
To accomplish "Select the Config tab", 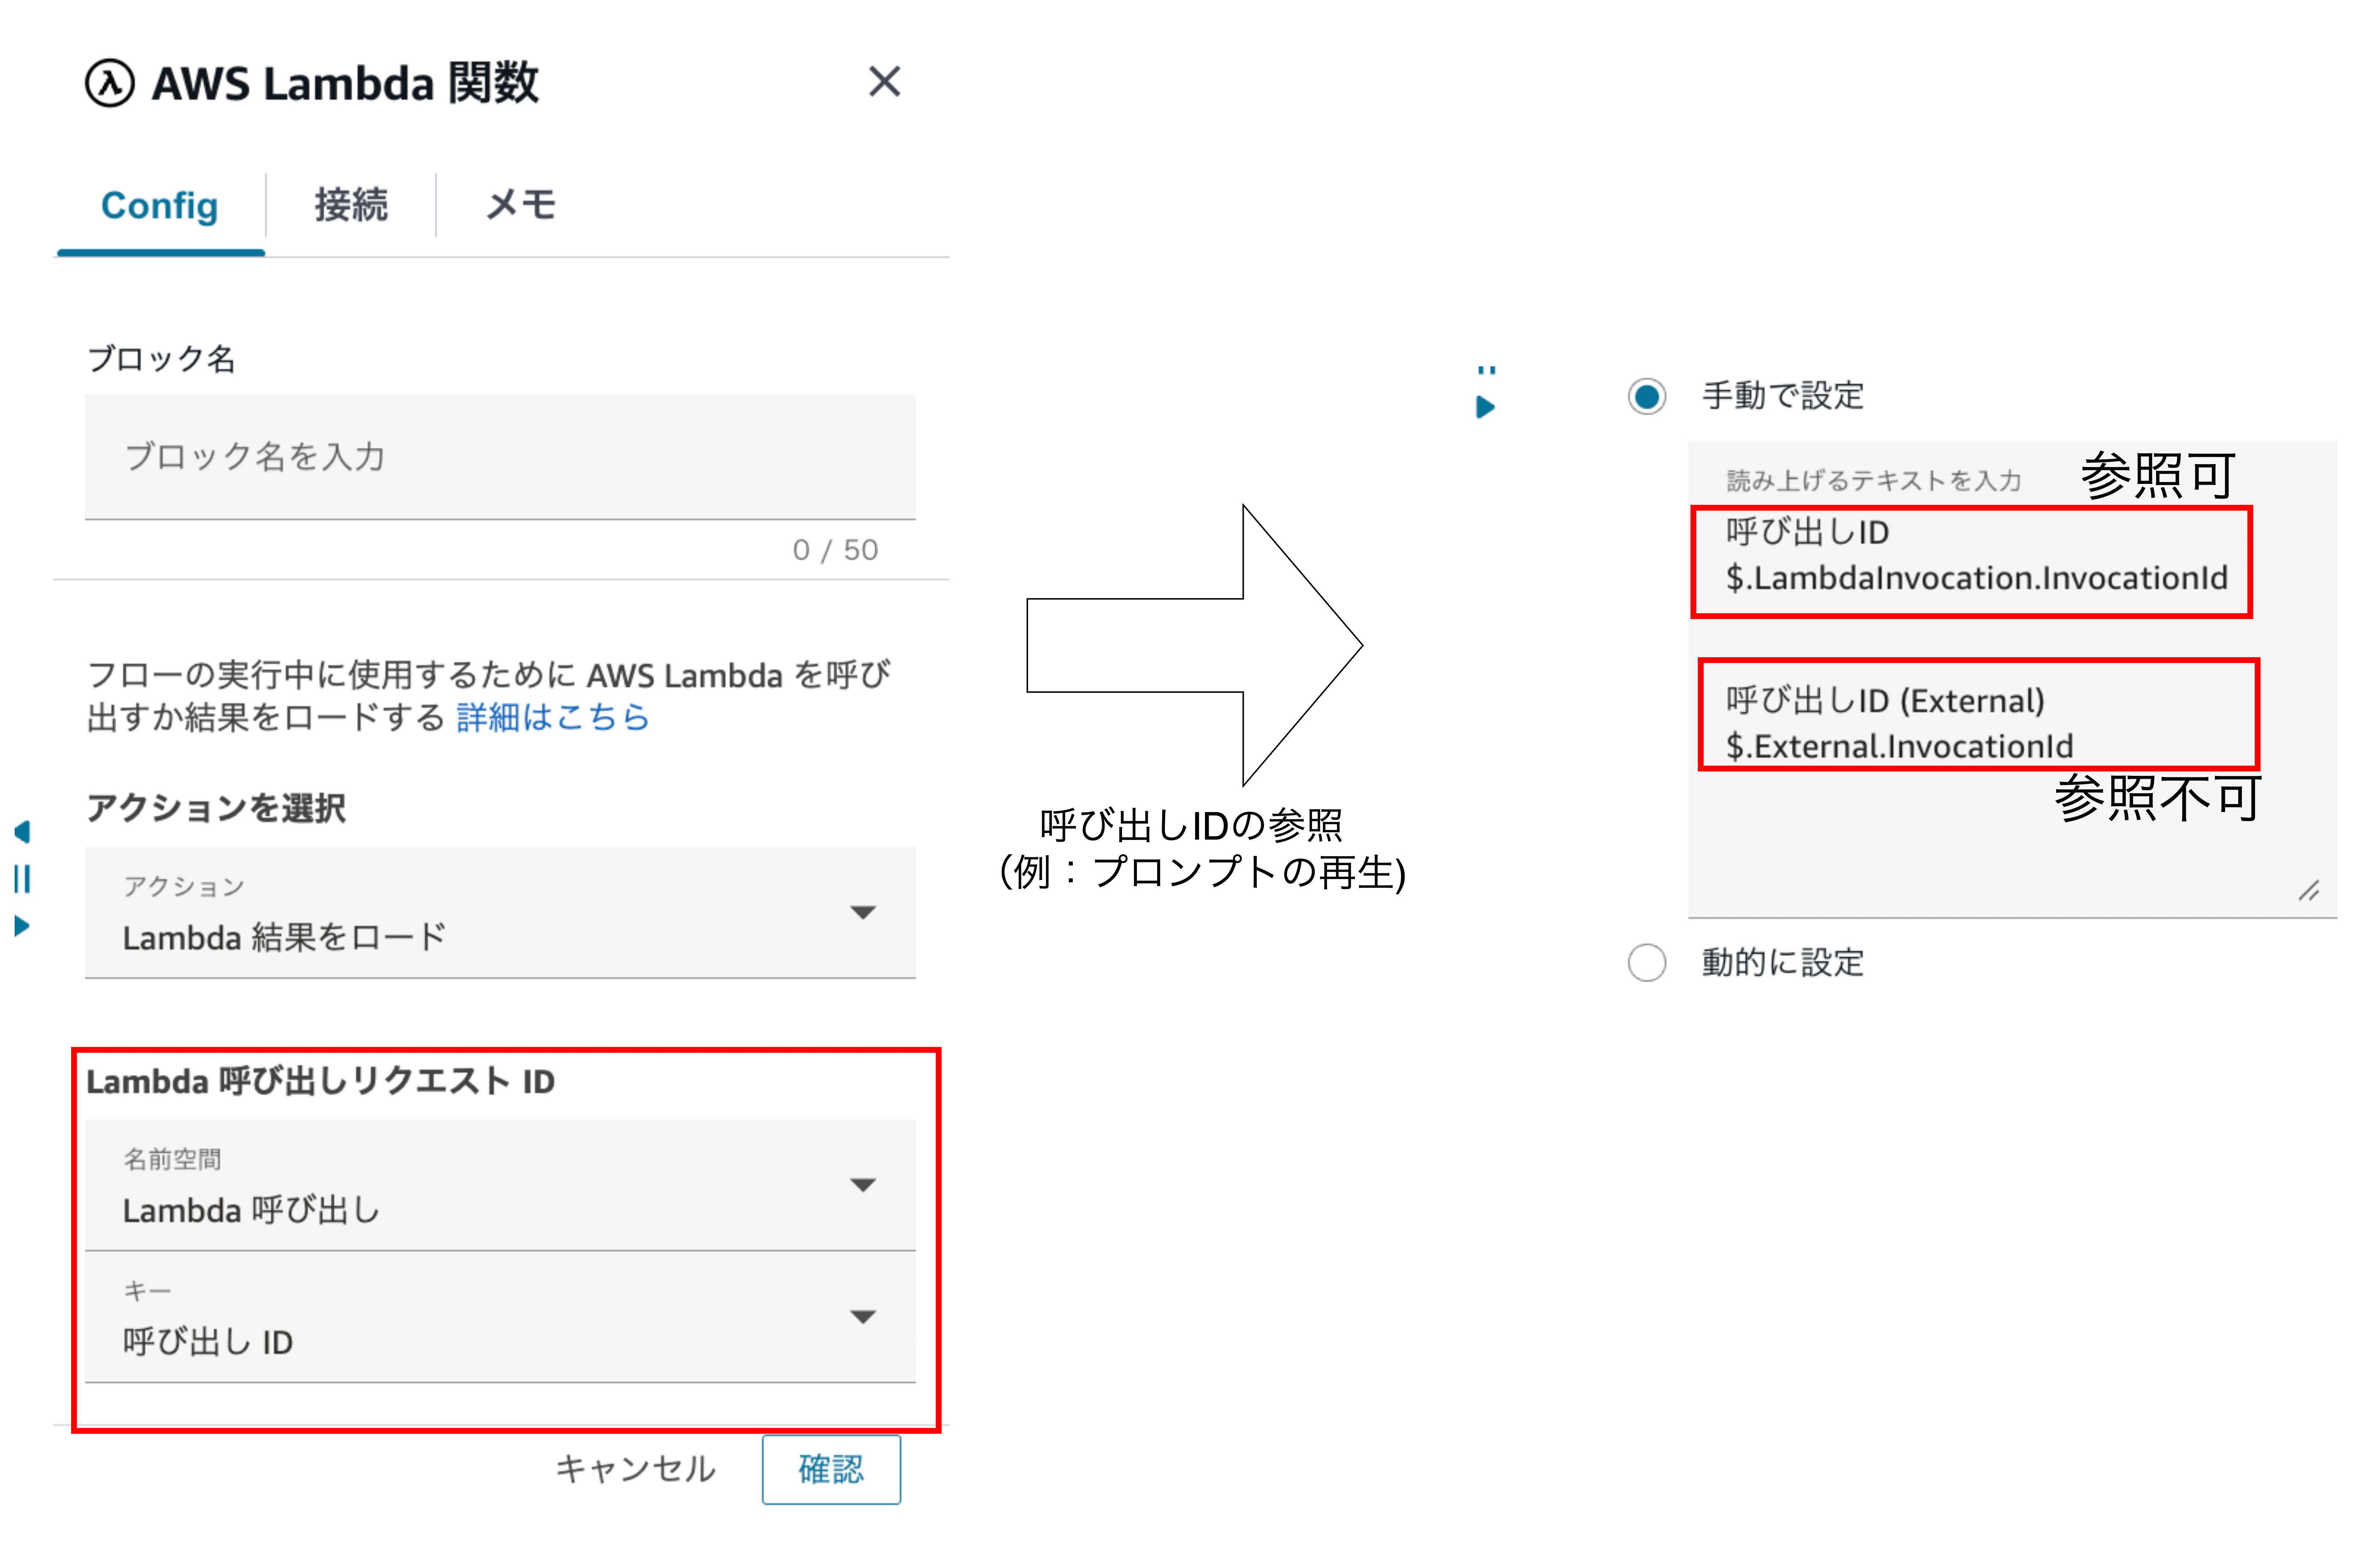I will 160,205.
